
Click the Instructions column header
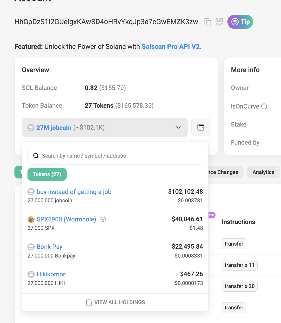[x=238, y=222]
